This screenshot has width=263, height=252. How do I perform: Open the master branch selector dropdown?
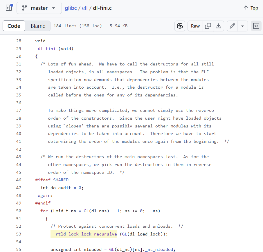(39, 8)
